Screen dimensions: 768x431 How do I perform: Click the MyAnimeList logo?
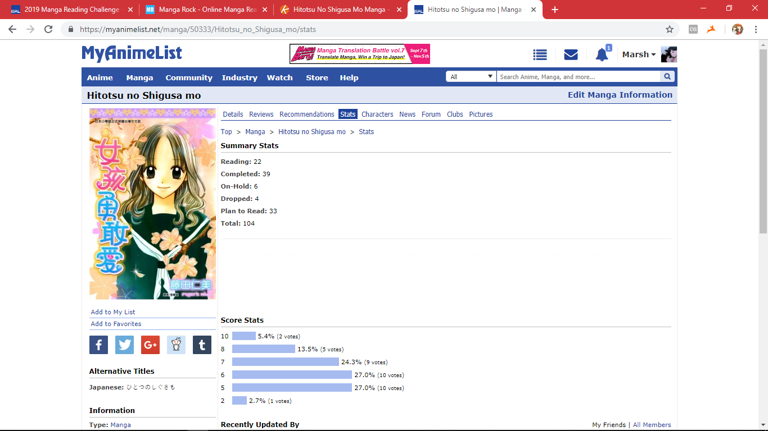[132, 53]
